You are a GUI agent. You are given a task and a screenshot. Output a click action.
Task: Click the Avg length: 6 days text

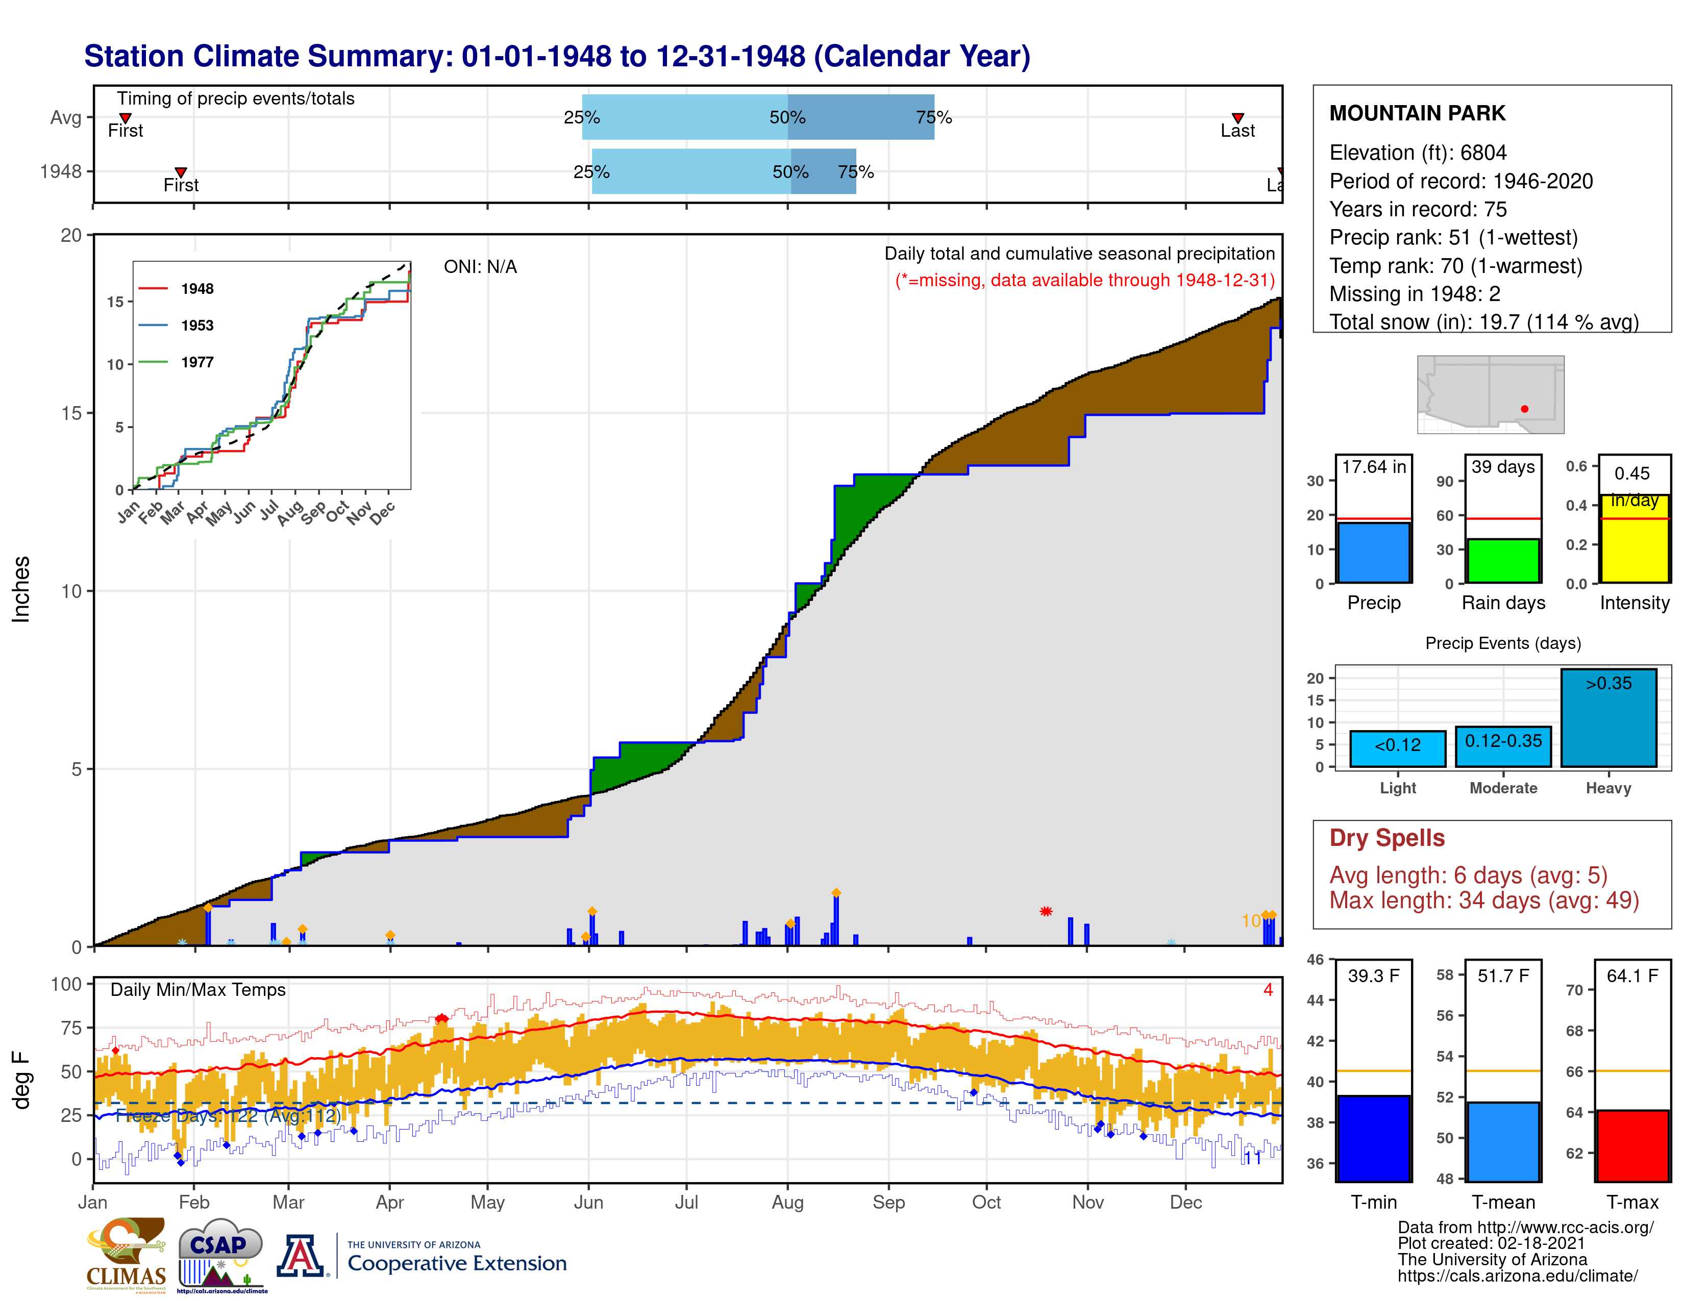pyautogui.click(x=1468, y=875)
